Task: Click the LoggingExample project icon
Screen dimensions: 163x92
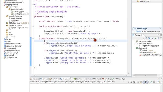Action: 5,5
